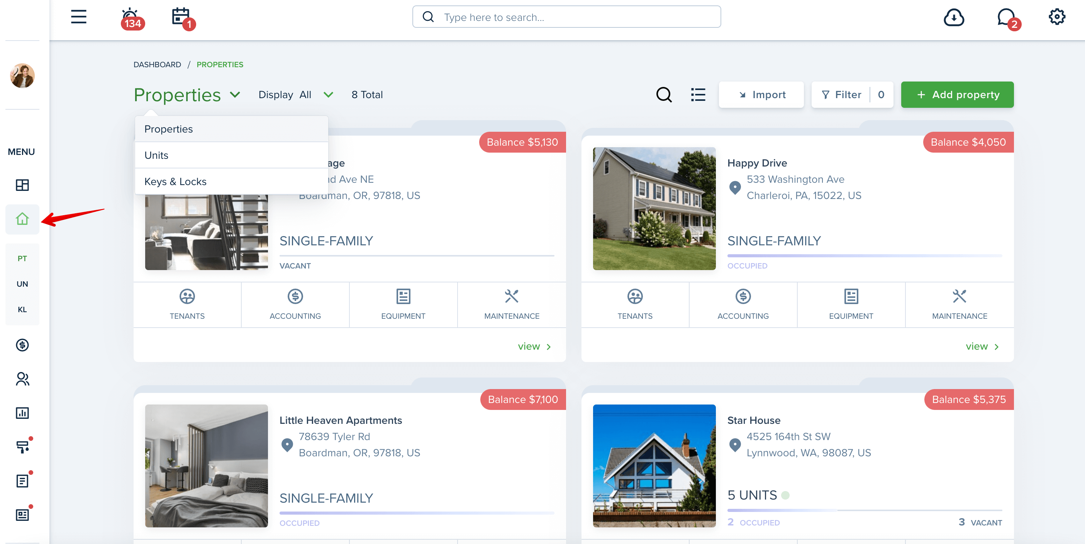Click the cloud download icon
The width and height of the screenshot is (1085, 544).
954,17
